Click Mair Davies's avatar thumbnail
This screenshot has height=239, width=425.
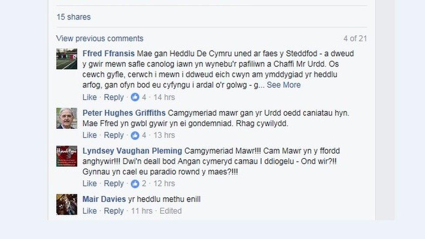click(x=67, y=204)
